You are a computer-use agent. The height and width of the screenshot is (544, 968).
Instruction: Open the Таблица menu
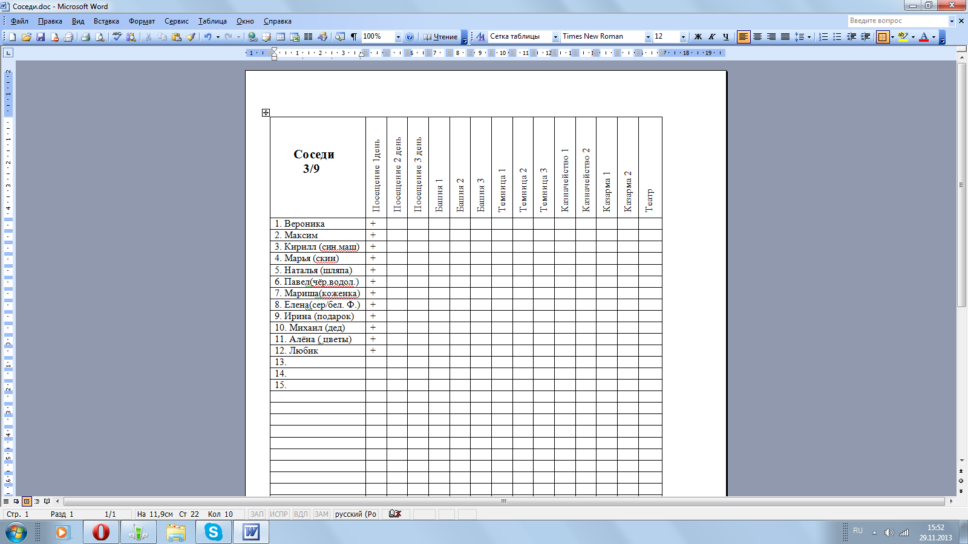[x=212, y=21]
